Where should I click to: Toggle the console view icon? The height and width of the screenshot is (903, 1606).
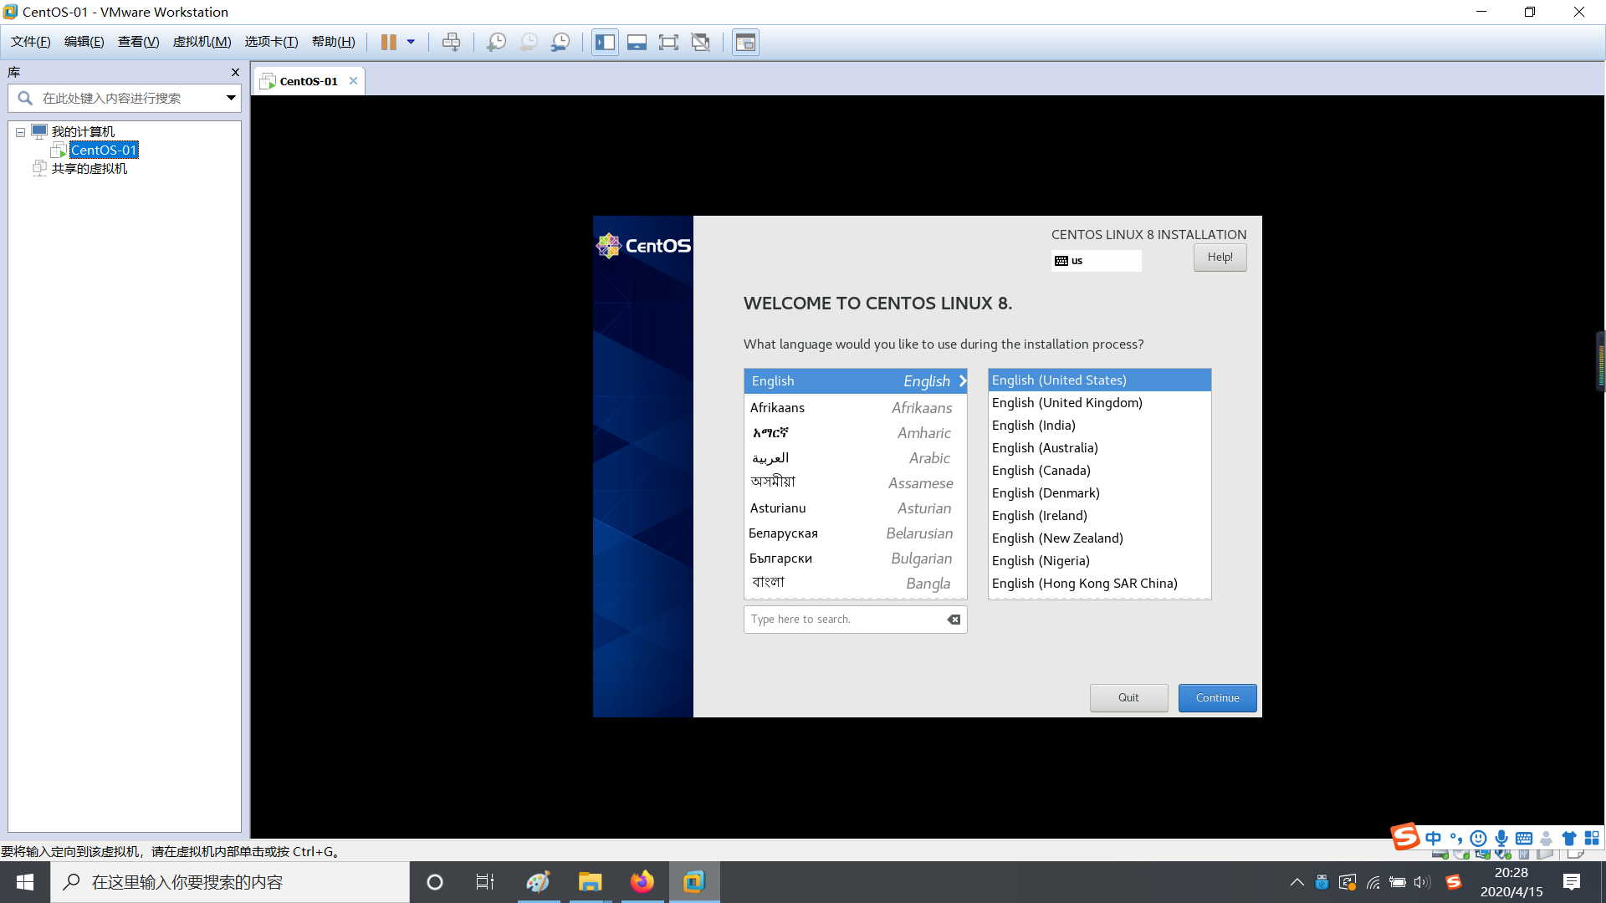coord(745,42)
